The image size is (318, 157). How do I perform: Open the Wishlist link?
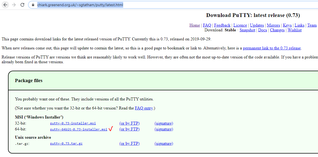coord(295,30)
